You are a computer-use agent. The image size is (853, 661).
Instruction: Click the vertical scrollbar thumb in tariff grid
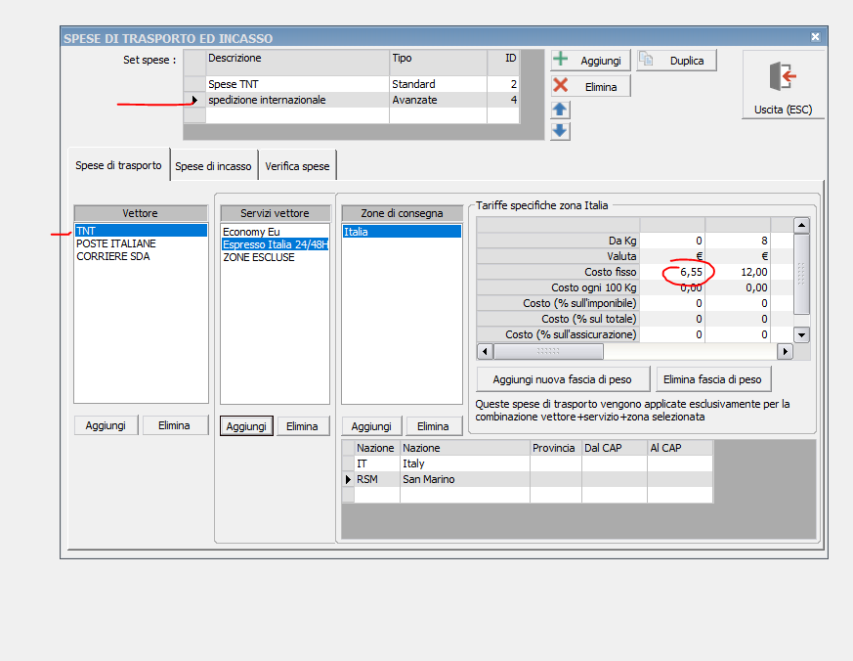[x=802, y=274]
